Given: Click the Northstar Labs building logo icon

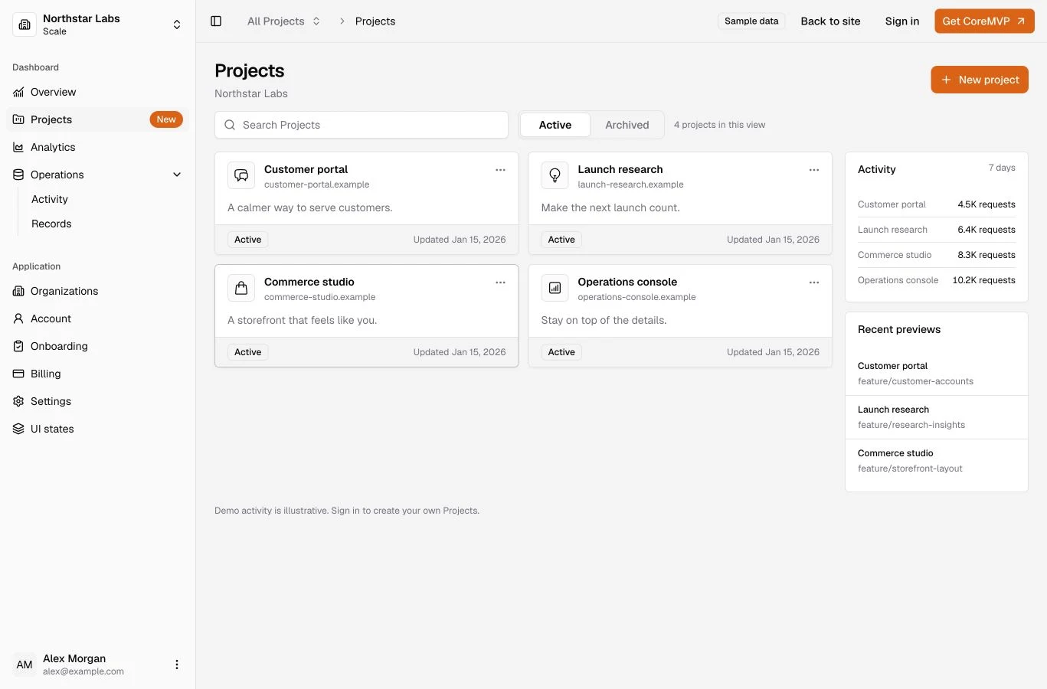Looking at the screenshot, I should pyautogui.click(x=25, y=24).
